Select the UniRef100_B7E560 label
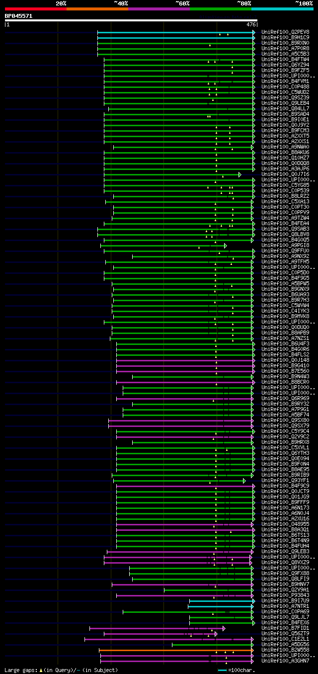This screenshot has width=318, height=674. click(285, 371)
